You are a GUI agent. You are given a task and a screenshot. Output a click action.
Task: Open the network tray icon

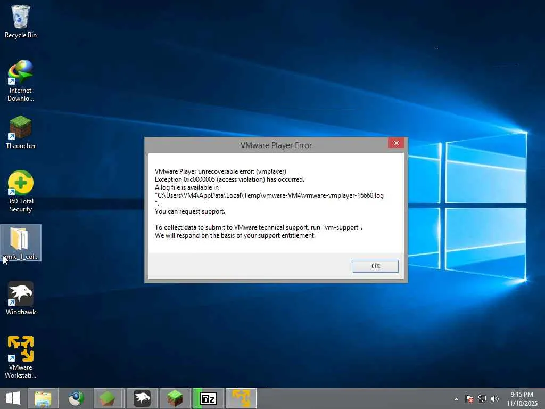482,399
